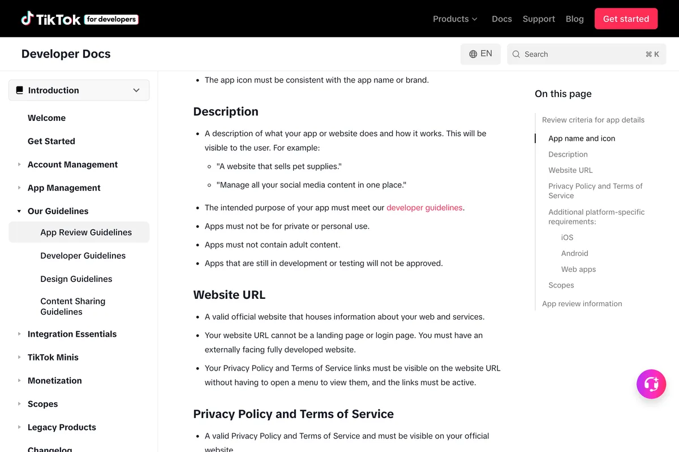Click the globe language icon
Viewport: 679px width, 452px height.
(473, 54)
